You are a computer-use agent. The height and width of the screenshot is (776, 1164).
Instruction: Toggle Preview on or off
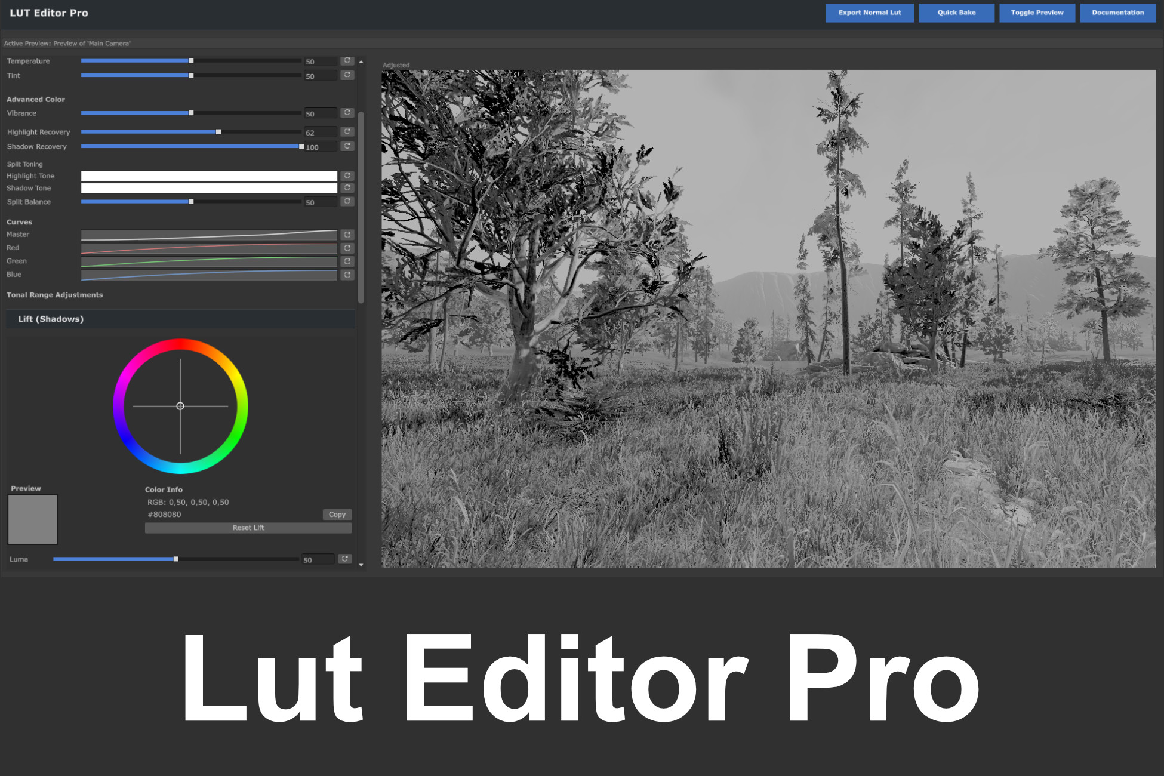coord(1037,13)
